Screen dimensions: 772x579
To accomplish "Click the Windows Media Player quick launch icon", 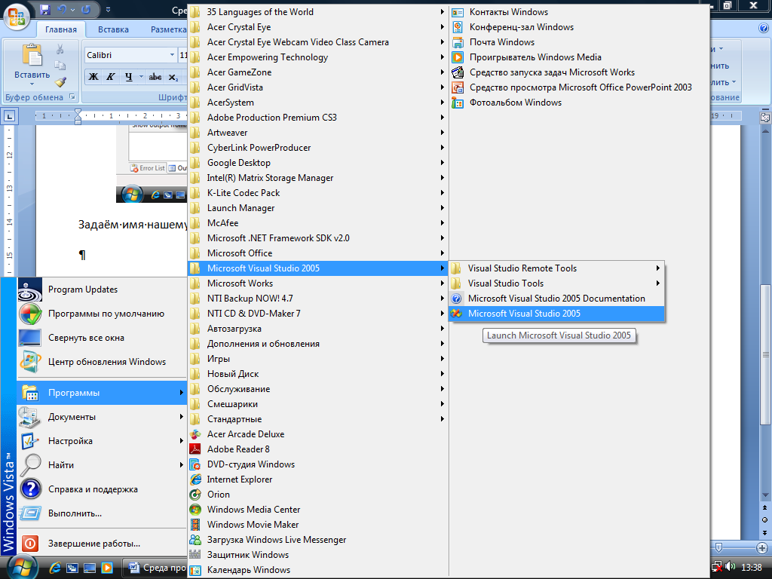I will [106, 568].
